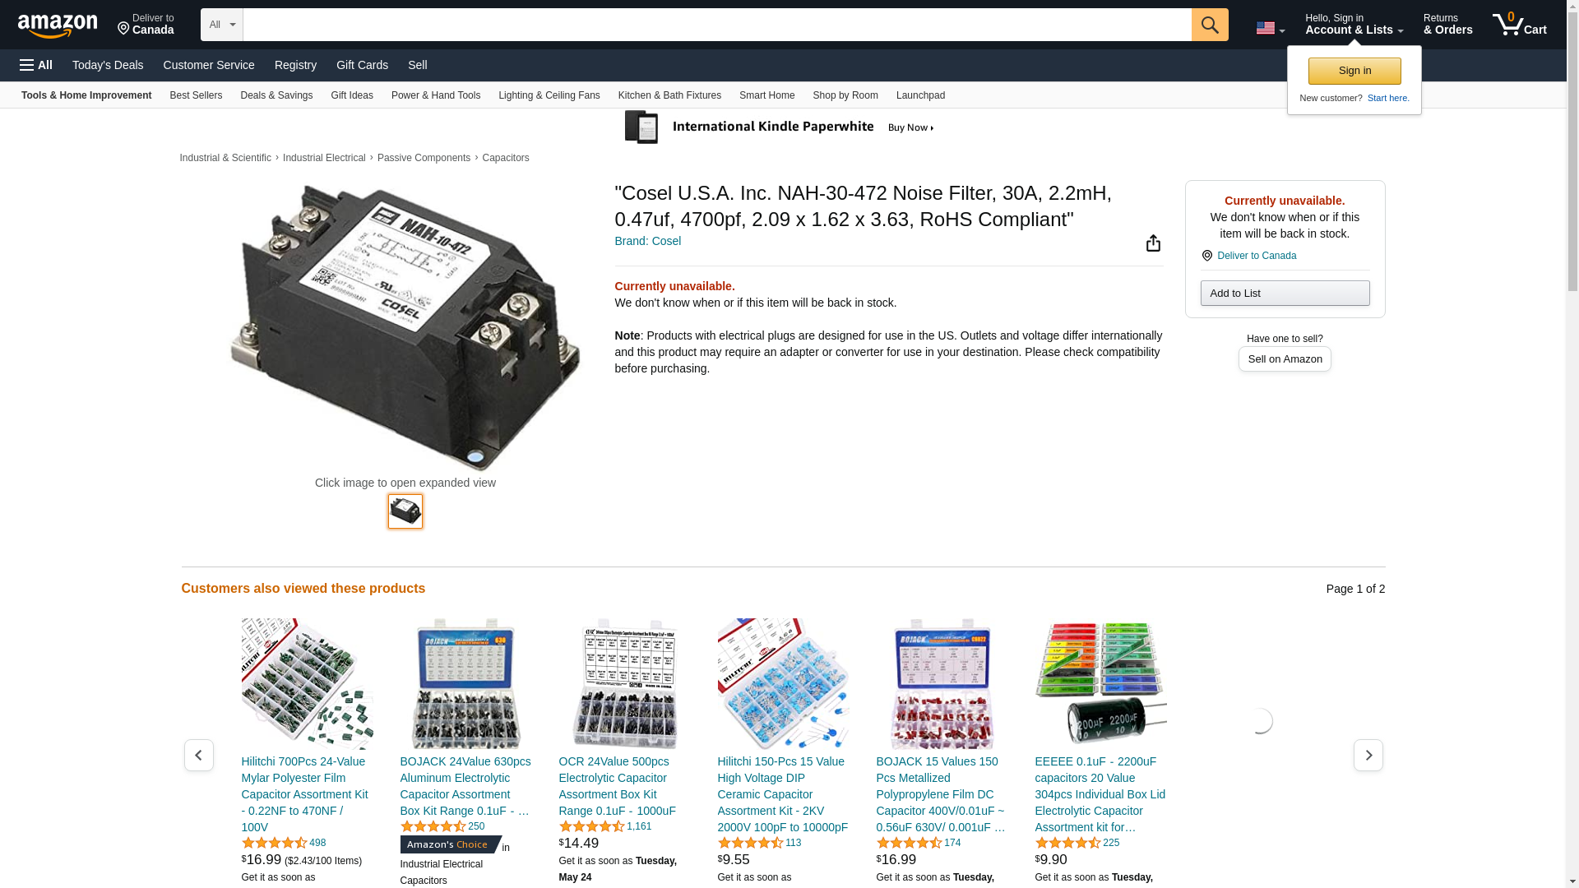Click the Amazon logo
This screenshot has height=888, width=1579.
coord(58,25)
